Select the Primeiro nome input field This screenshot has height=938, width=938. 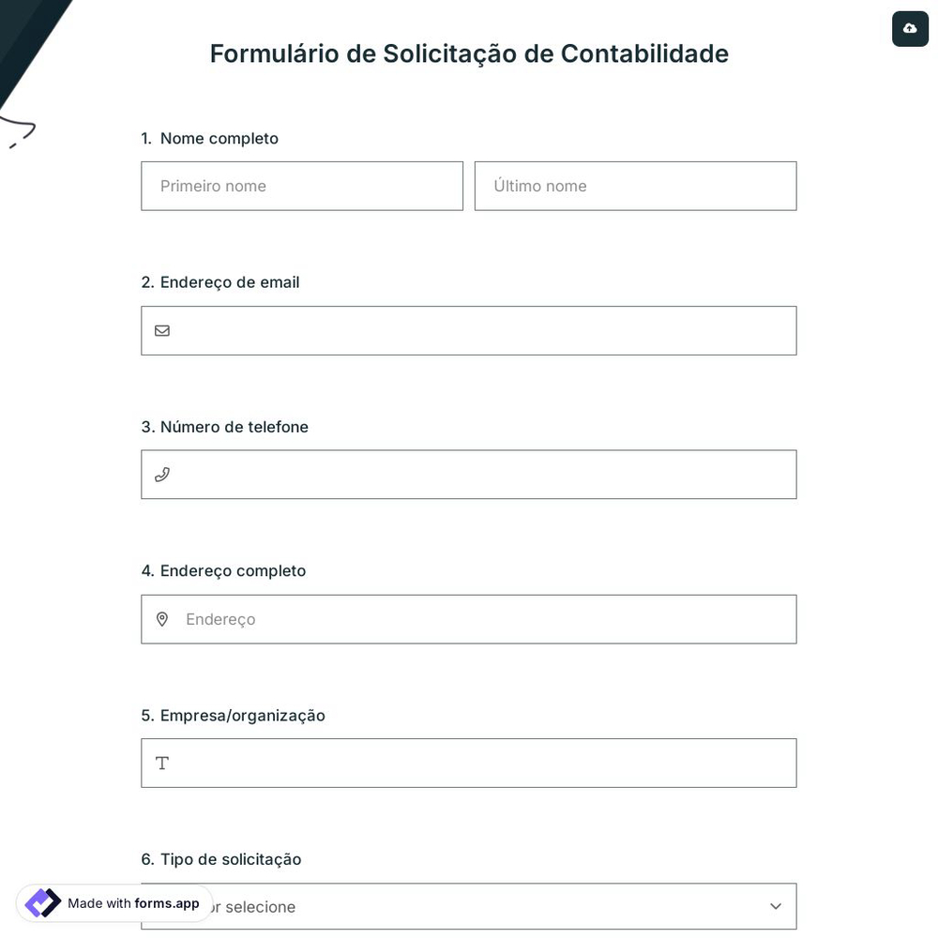(x=302, y=186)
